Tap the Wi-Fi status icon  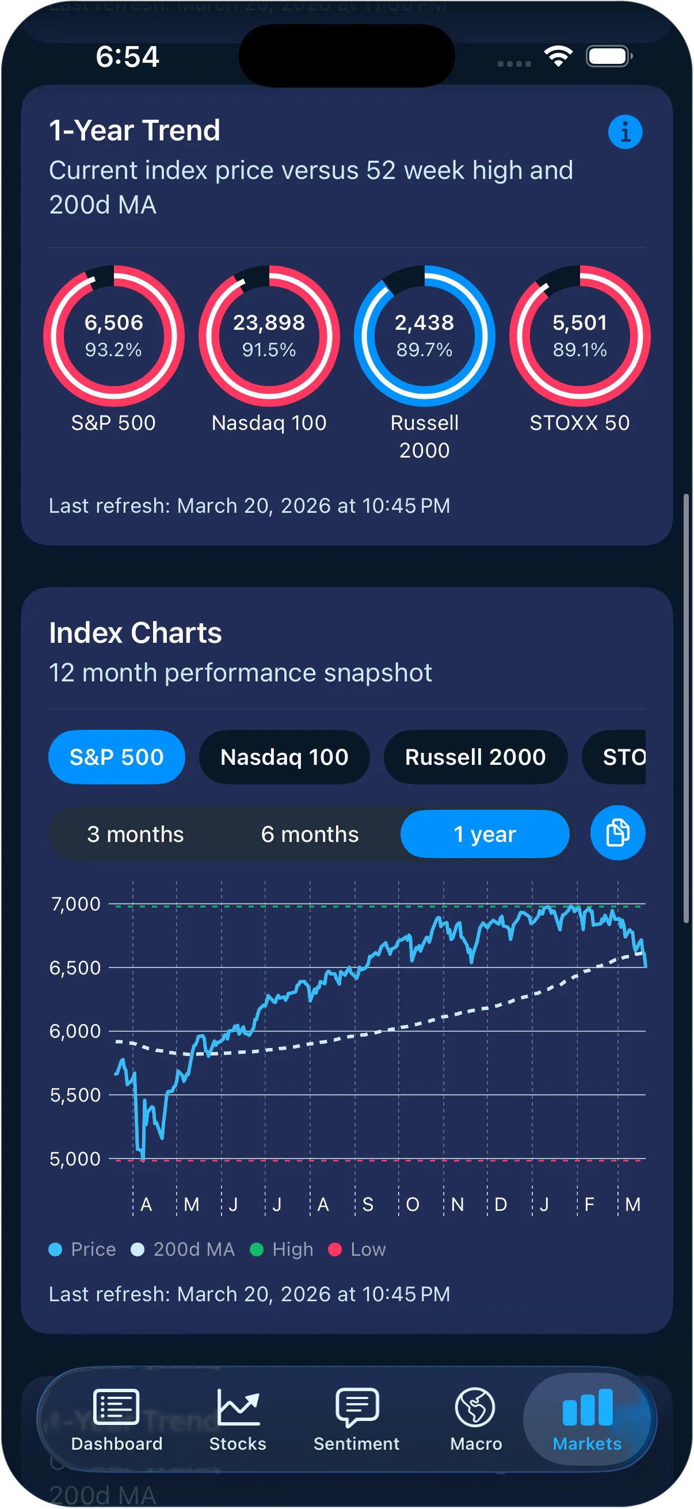tap(558, 56)
